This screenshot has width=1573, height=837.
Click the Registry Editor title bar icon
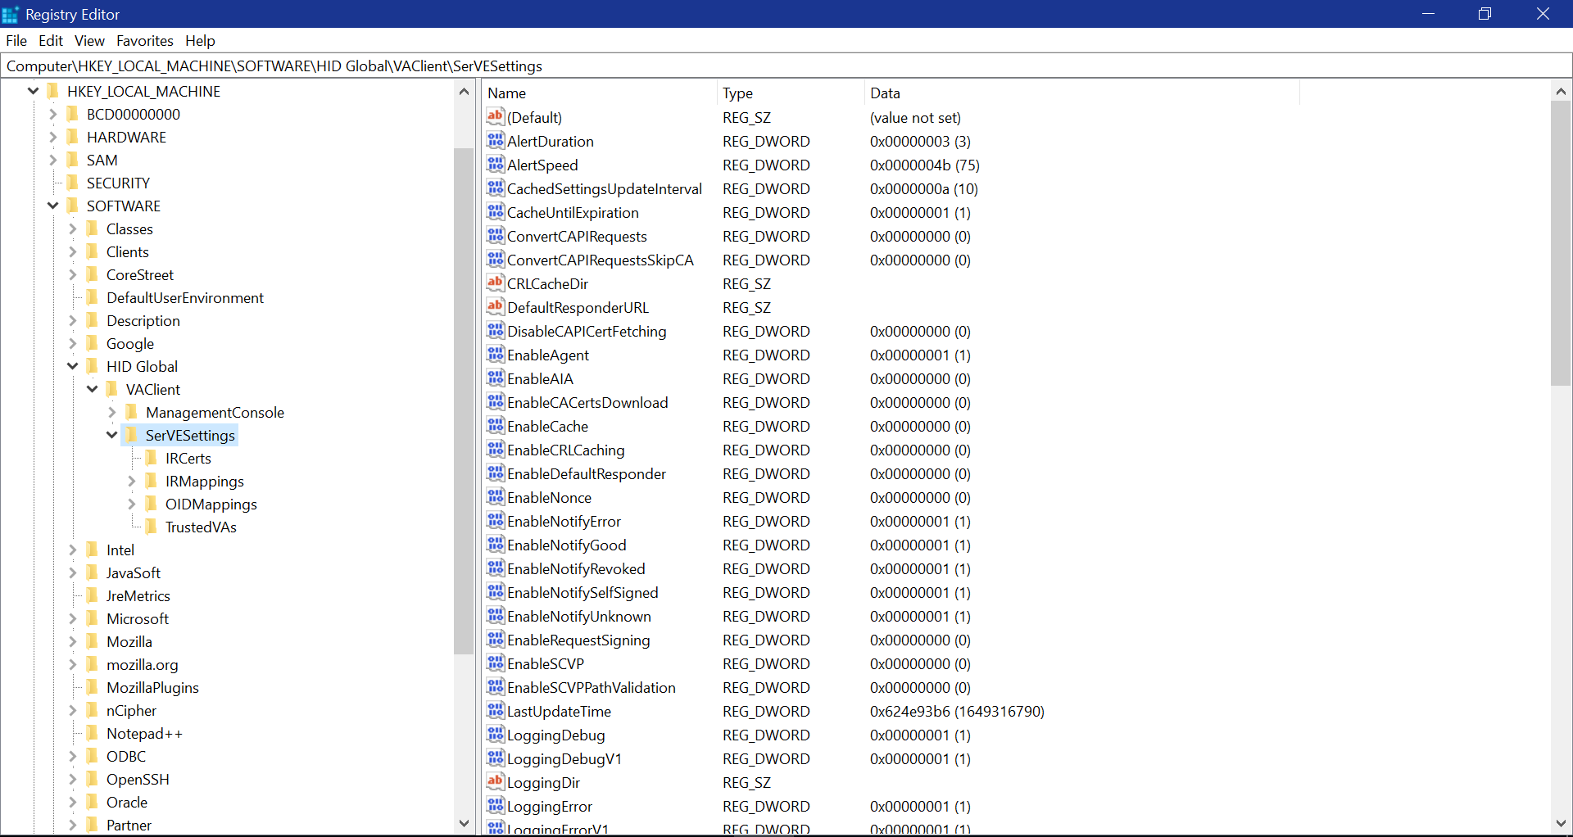tap(10, 14)
